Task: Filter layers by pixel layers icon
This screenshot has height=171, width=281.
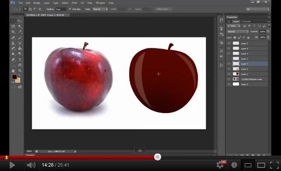Action: coord(244,26)
